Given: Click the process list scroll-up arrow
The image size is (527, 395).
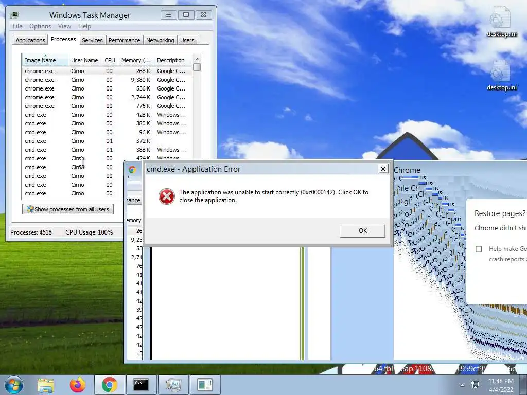Looking at the screenshot, I should click(x=197, y=59).
